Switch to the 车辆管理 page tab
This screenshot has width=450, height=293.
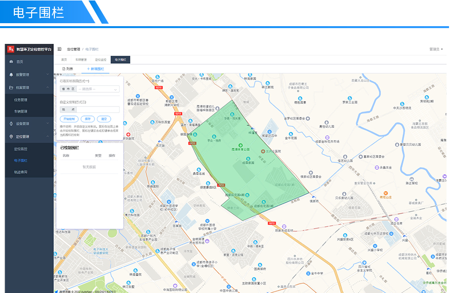(x=81, y=60)
